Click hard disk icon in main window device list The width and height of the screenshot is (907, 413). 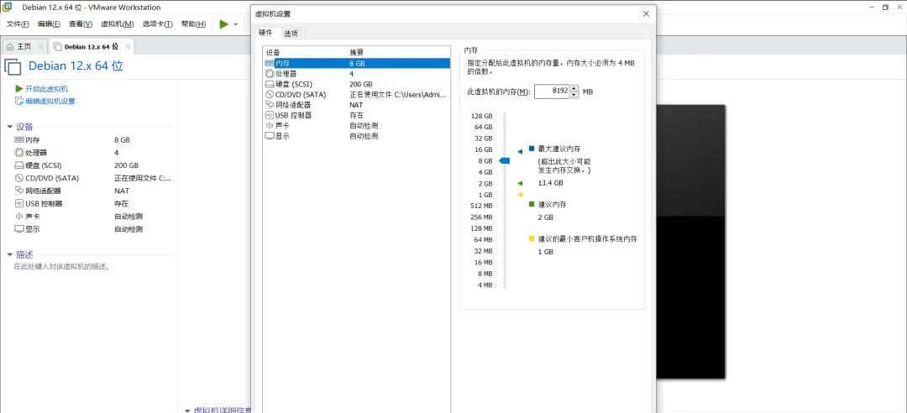coord(19,165)
